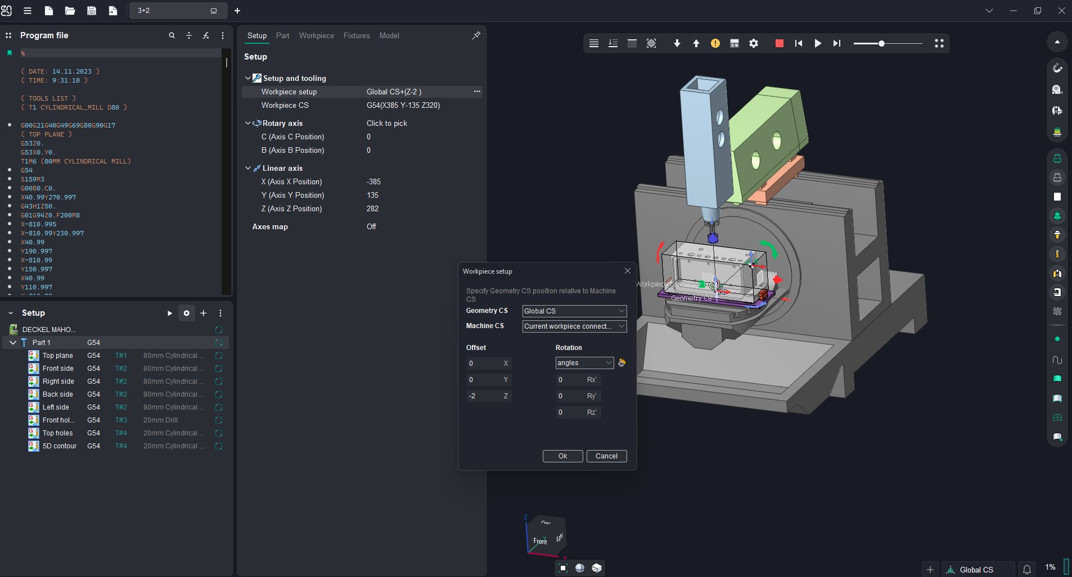Pin the Setup properties panel
This screenshot has width=1072, height=577.
(x=476, y=35)
